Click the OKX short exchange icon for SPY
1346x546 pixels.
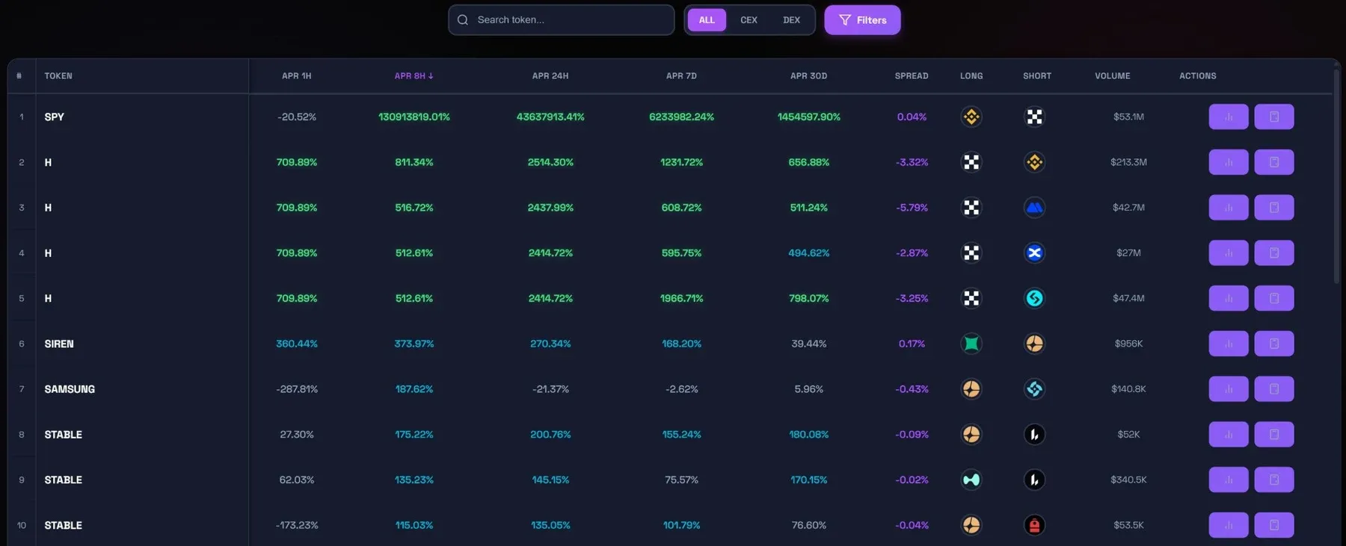click(x=1034, y=117)
